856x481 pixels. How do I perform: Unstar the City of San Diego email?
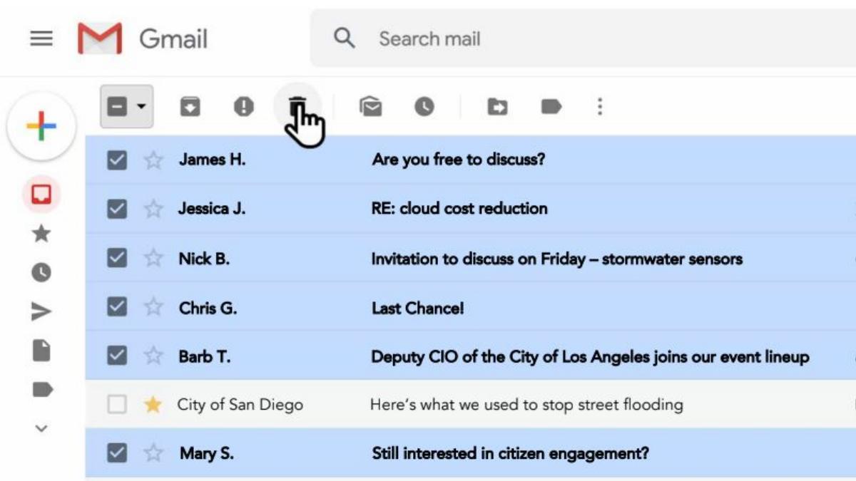pos(153,405)
